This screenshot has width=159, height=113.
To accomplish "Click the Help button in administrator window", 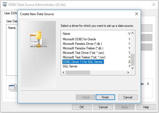I will pyautogui.click(x=146, y=107).
